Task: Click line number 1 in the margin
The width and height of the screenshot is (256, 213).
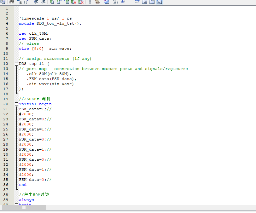Action: pyautogui.click(x=7, y=8)
